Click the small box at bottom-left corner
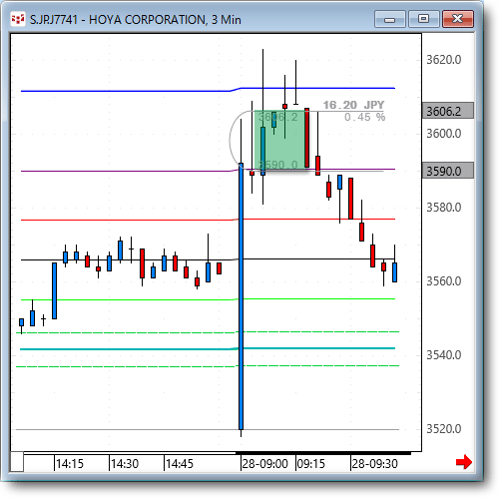The height and width of the screenshot is (499, 501). pos(17,462)
